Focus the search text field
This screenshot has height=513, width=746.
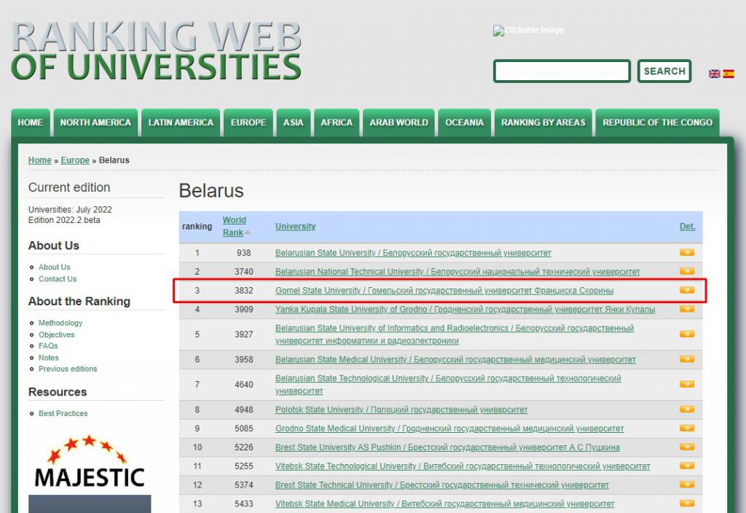pyautogui.click(x=562, y=71)
